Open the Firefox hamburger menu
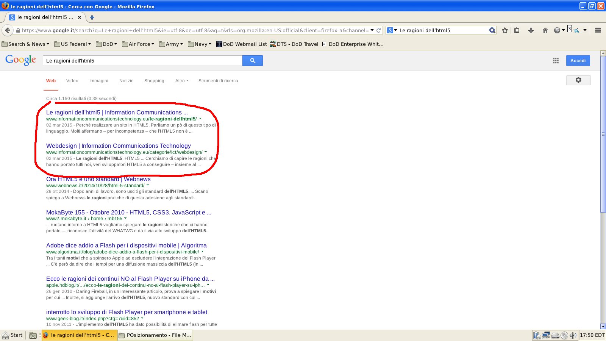 tap(598, 30)
